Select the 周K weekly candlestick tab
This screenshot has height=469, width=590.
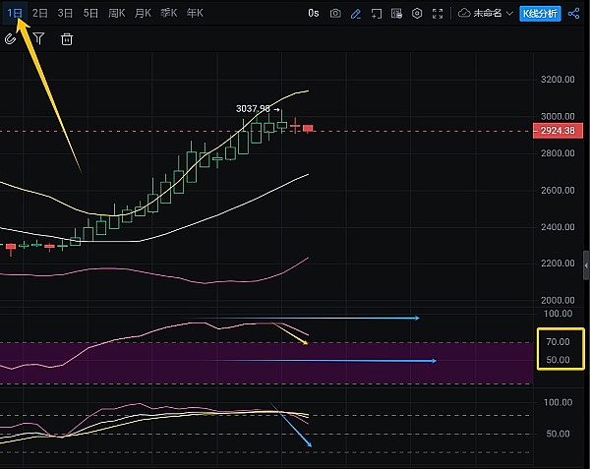[116, 14]
